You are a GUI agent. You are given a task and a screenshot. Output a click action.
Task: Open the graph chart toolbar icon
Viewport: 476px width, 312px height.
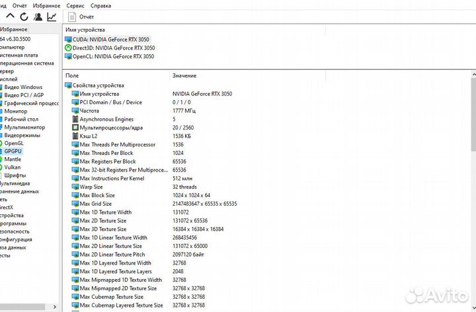52,16
